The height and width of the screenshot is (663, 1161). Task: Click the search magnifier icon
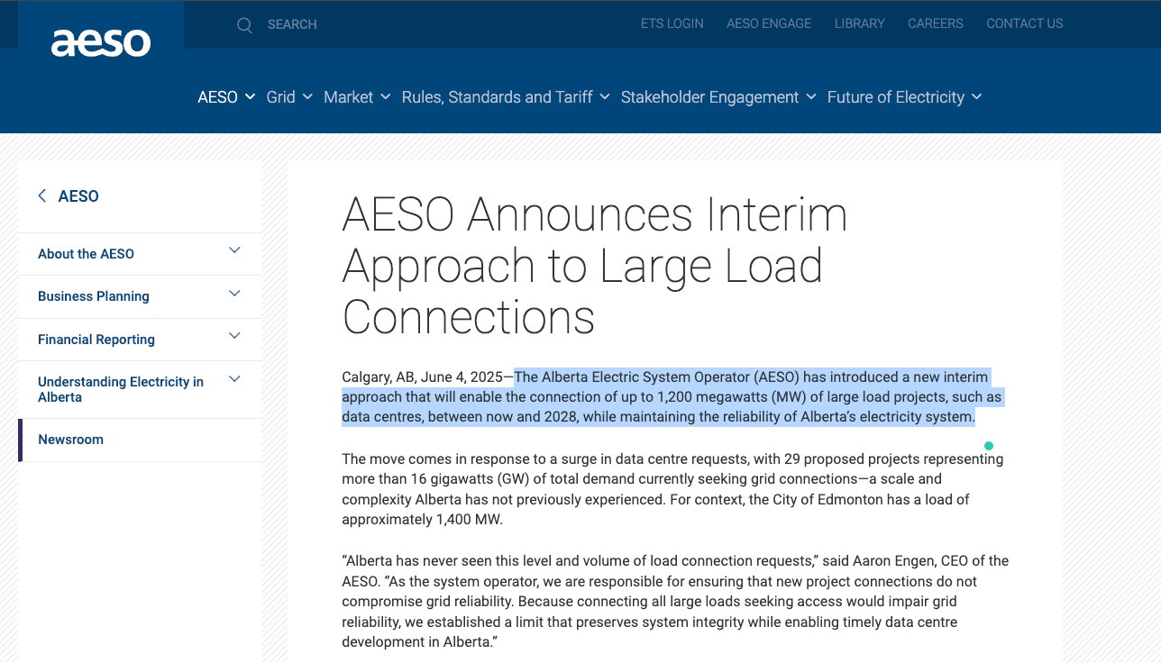pos(244,25)
